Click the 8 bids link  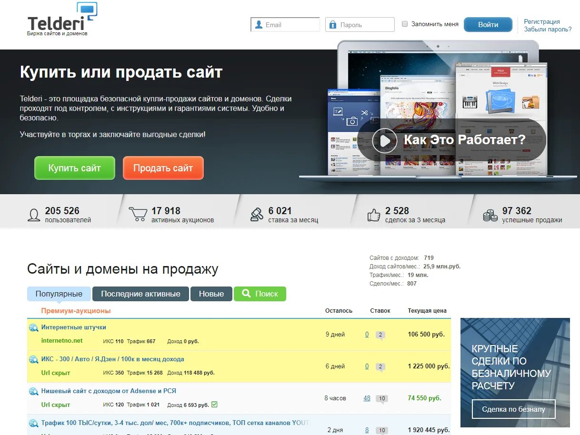367,430
